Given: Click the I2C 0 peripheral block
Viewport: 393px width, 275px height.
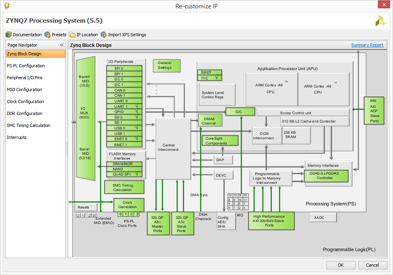Looking at the screenshot, I should pyautogui.click(x=124, y=79).
